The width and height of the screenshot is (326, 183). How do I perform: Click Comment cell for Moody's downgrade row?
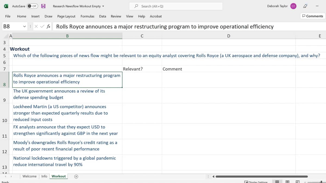coord(229,147)
